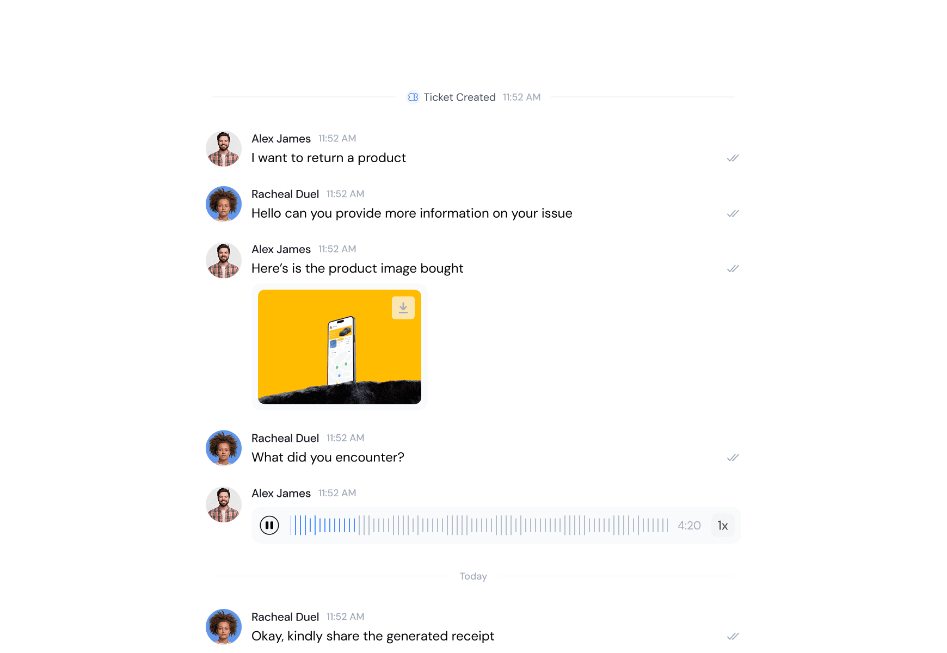
Task: Select the 'I want to return a product' message
Action: [329, 158]
